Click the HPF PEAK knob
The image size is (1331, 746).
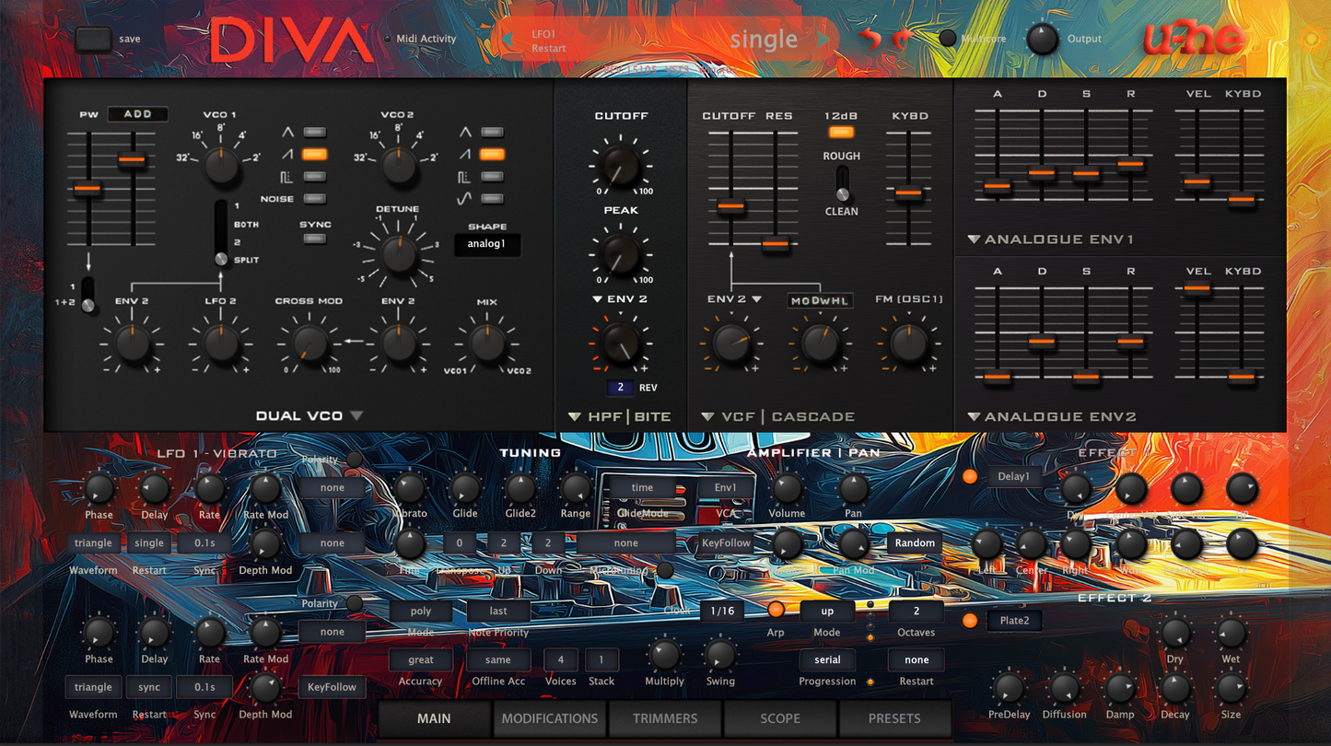pyautogui.click(x=621, y=253)
